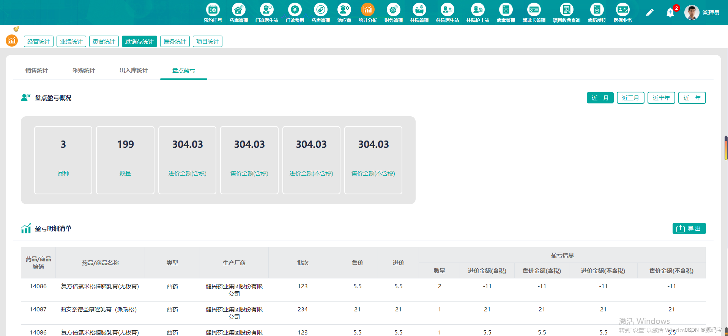Open the 住院管理 inpatient management module

tap(419, 13)
